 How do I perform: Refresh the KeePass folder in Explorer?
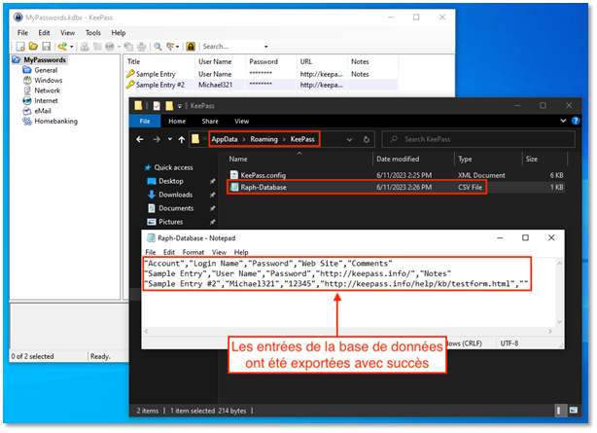[x=367, y=139]
